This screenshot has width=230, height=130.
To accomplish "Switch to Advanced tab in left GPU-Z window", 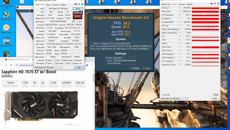I will coord(55,5).
